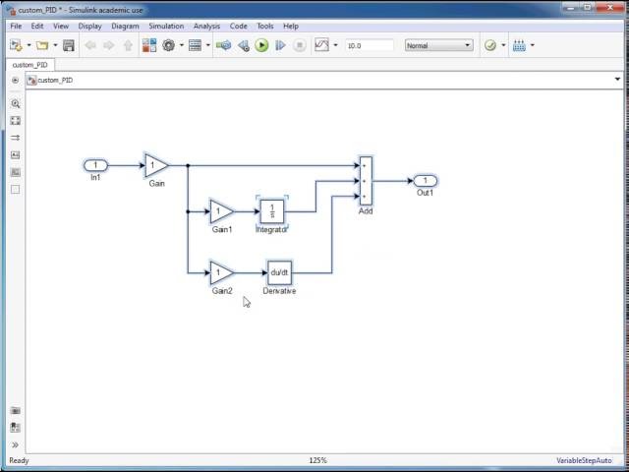Click the Up to Parent arrow
Screen dimensions: 629x472
click(128, 45)
